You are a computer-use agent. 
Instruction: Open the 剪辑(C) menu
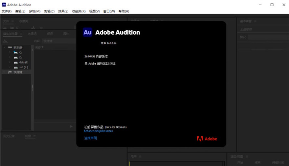tap(49, 11)
